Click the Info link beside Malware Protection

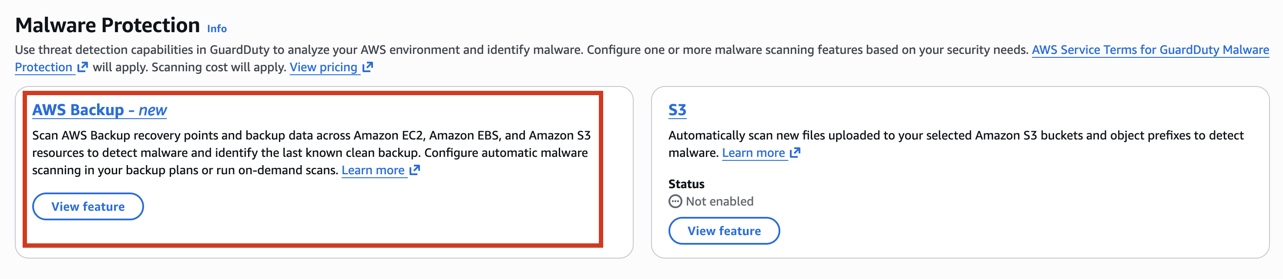217,29
